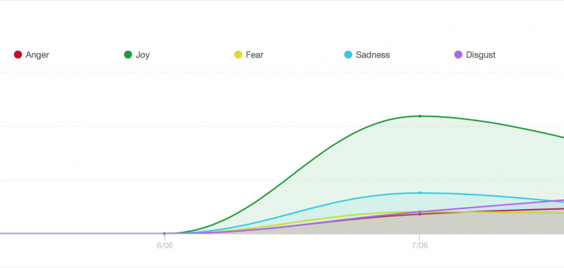
Task: Select the purple Disgust point at 7/06
Action: point(420,212)
